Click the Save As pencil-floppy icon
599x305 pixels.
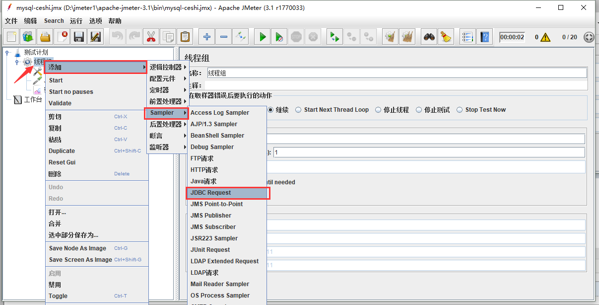coord(96,37)
